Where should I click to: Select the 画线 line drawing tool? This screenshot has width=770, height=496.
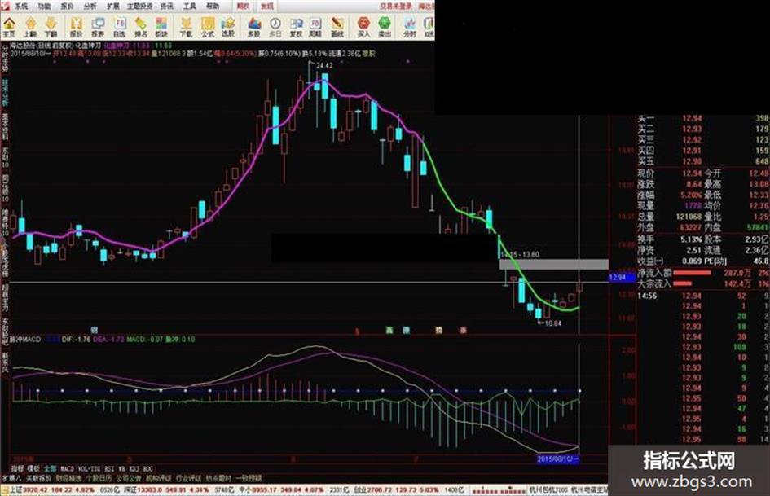click(x=337, y=27)
